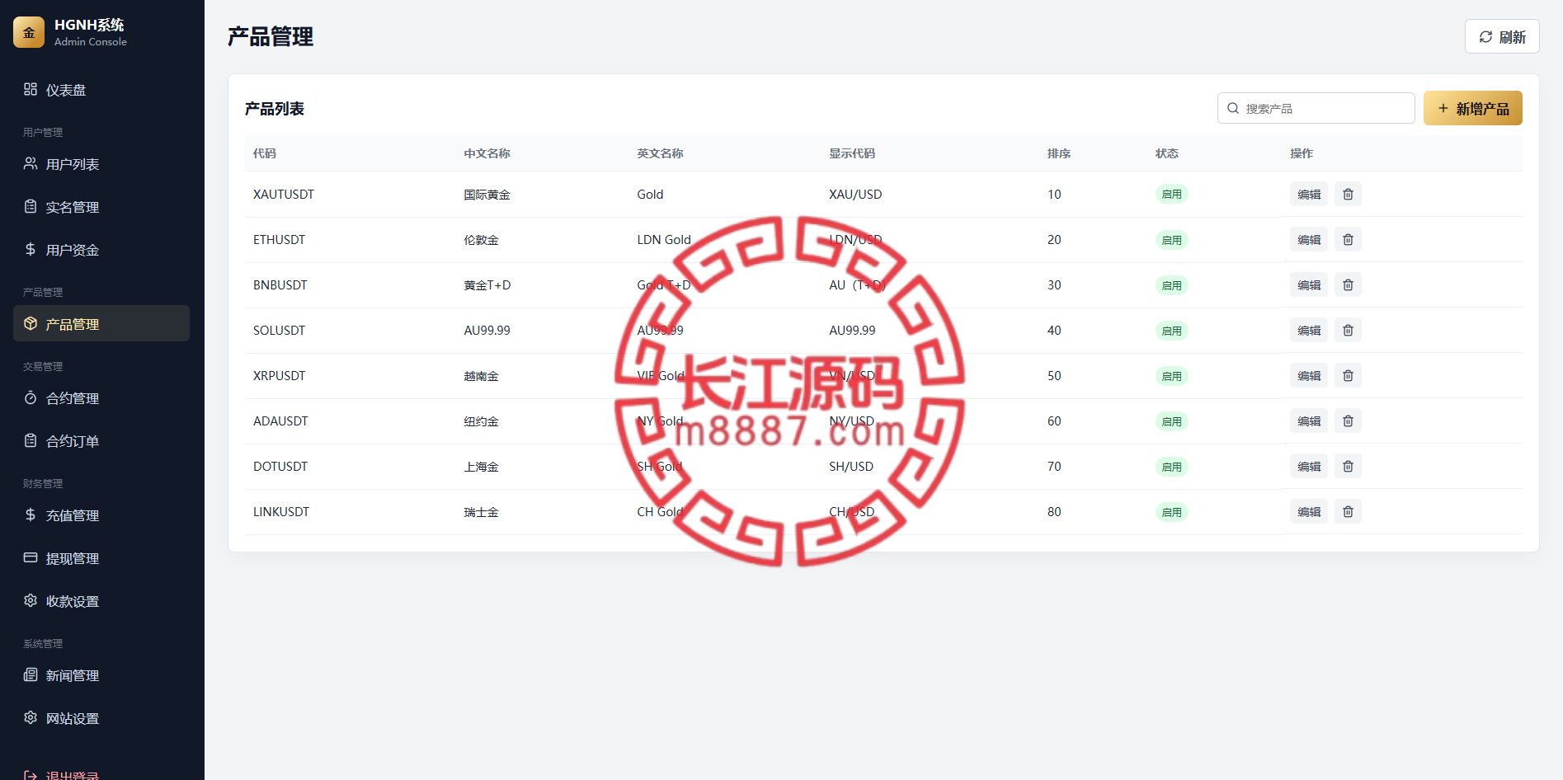The image size is (1563, 780).
Task: Open 网站设置 in sidebar
Action: pyautogui.click(x=101, y=718)
